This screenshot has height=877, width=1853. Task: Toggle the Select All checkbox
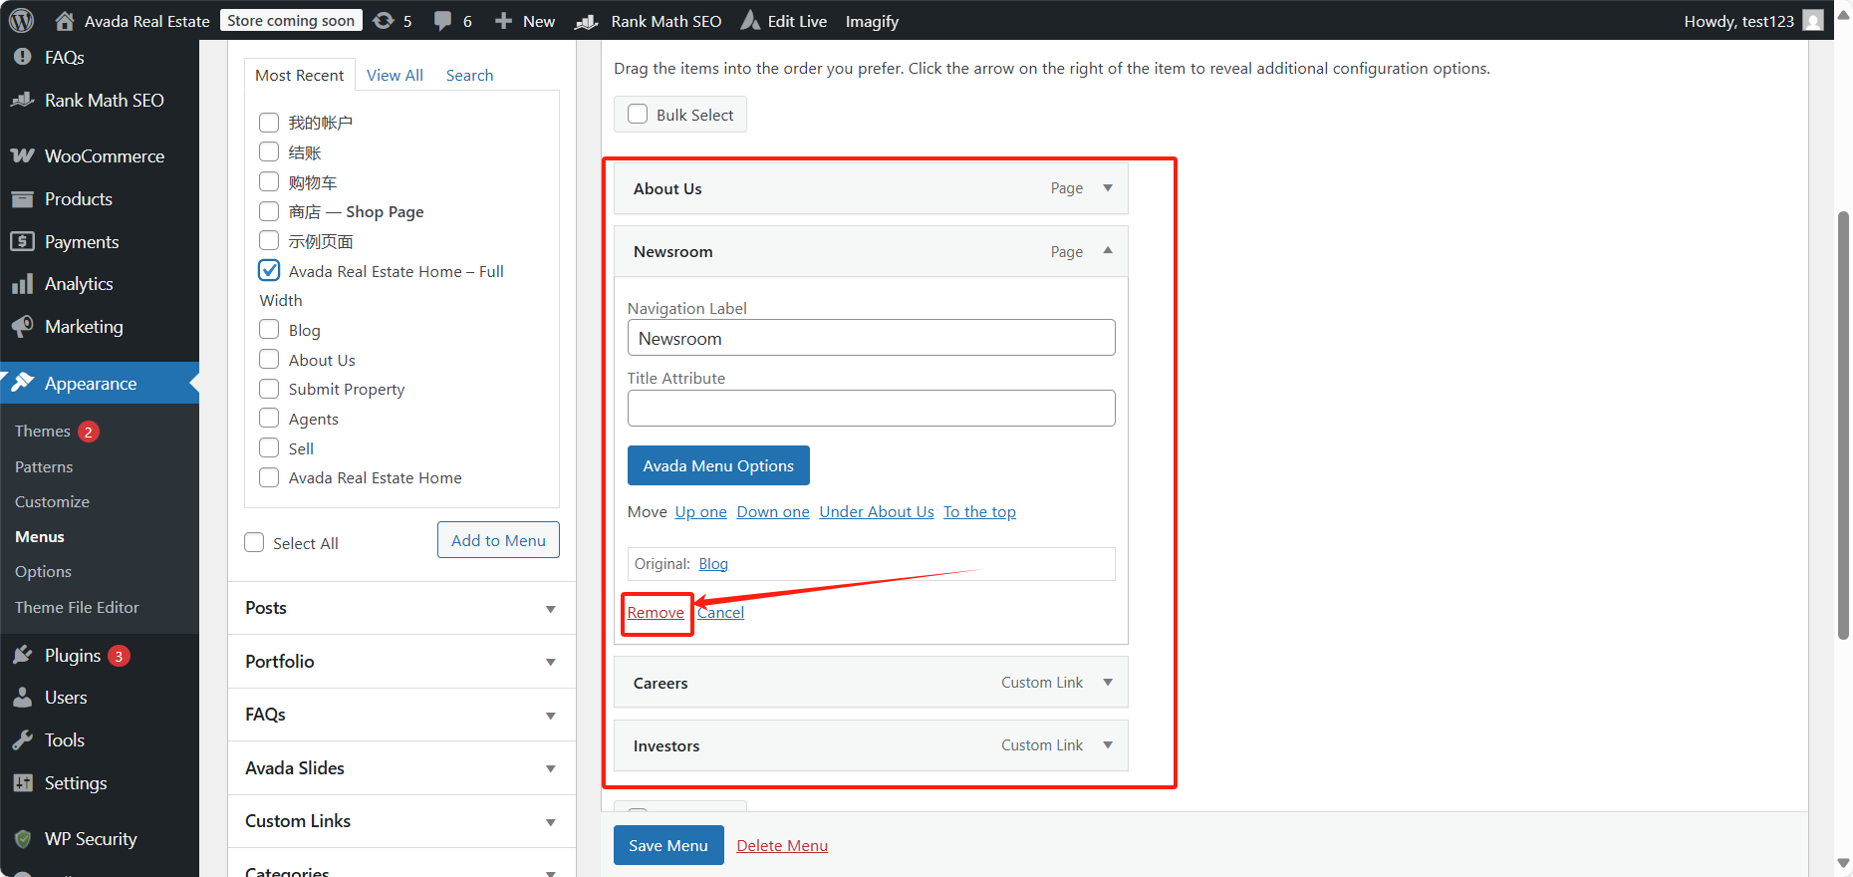pos(255,543)
